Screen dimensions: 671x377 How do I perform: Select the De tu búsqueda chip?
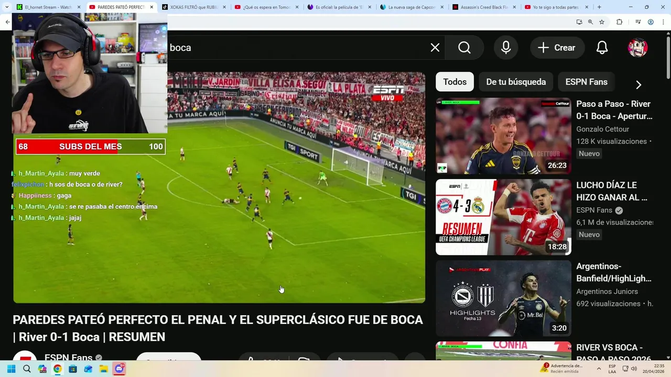tap(516, 82)
